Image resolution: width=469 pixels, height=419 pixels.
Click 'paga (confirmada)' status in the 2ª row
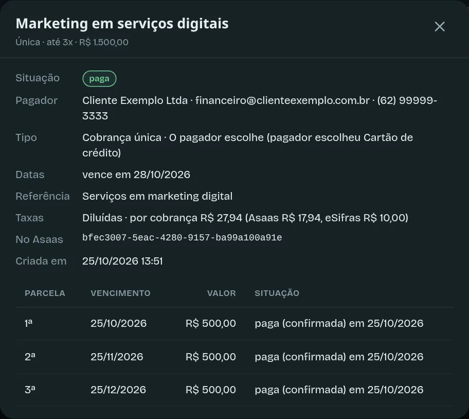point(300,357)
